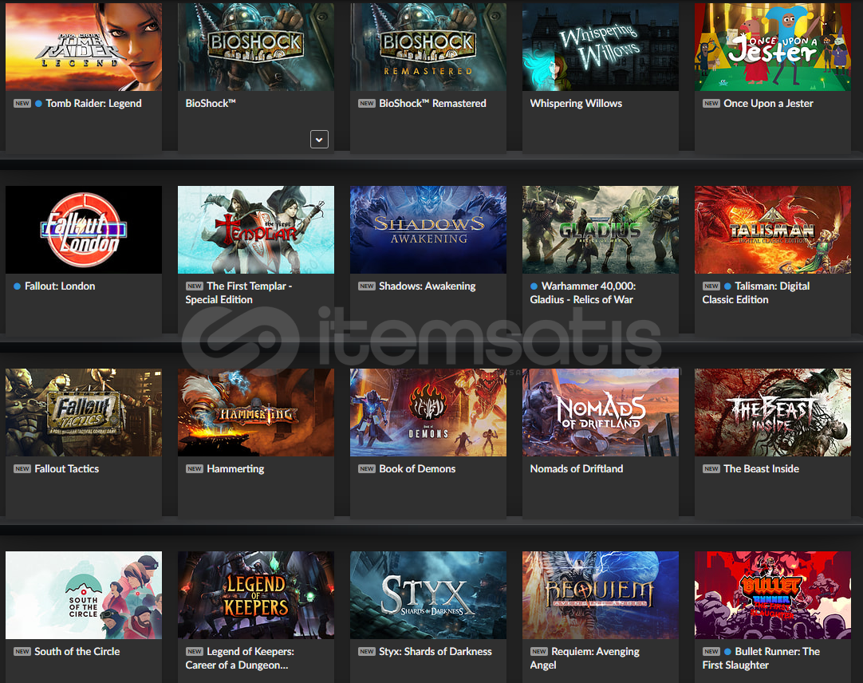Click the blue dot beside Talisman: Digital
The width and height of the screenshot is (863, 683).
(727, 286)
